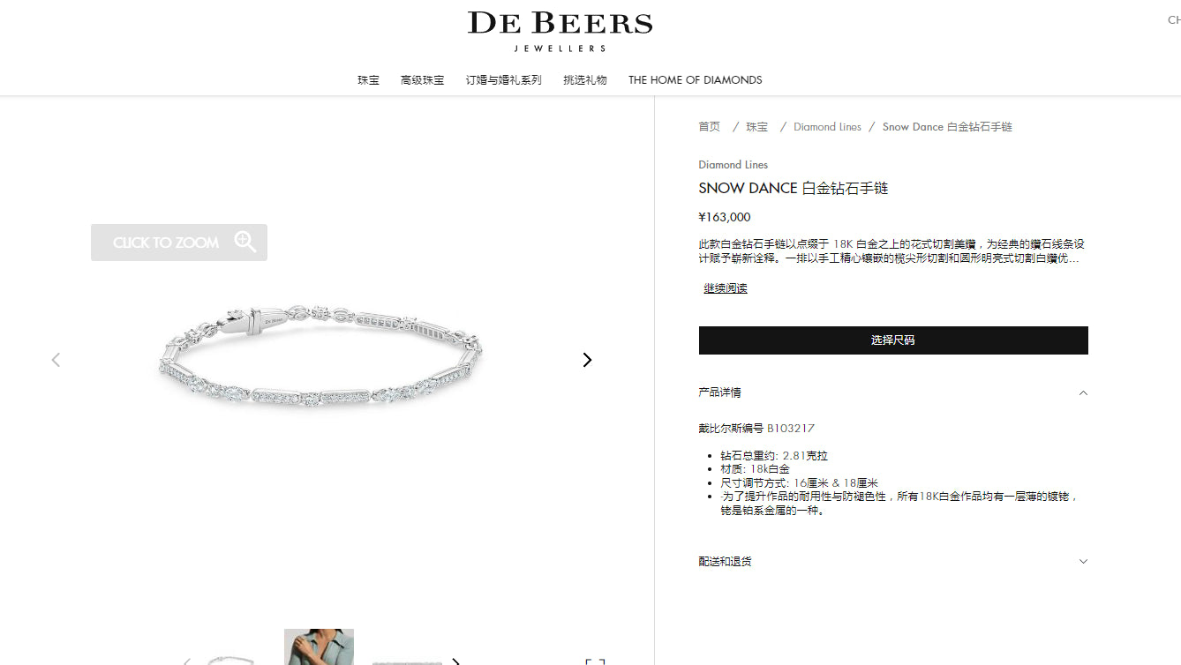
Task: Select the model wearing bracelet thumbnail
Action: click(319, 646)
